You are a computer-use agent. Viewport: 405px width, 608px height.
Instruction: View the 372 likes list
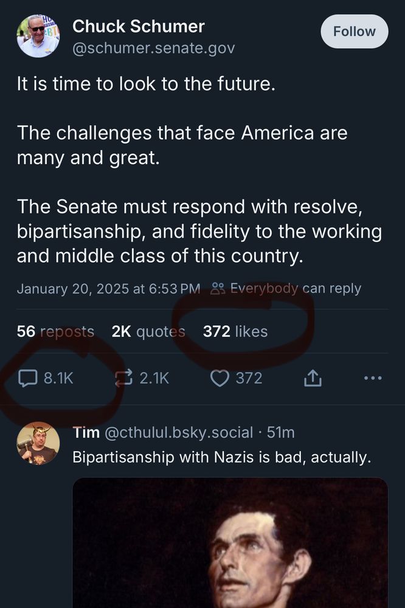point(235,331)
